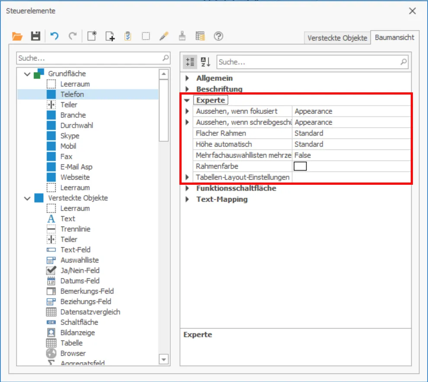Close the Steuerelemente dialog
Viewport: 428px width, 382px height.
tap(412, 11)
